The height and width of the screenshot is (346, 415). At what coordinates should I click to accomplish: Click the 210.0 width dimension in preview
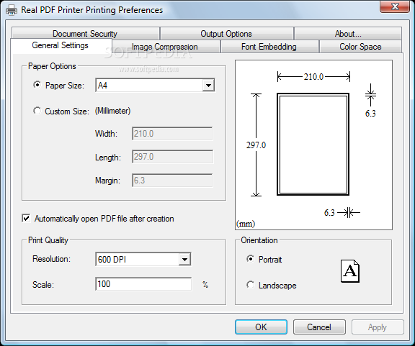pos(313,77)
